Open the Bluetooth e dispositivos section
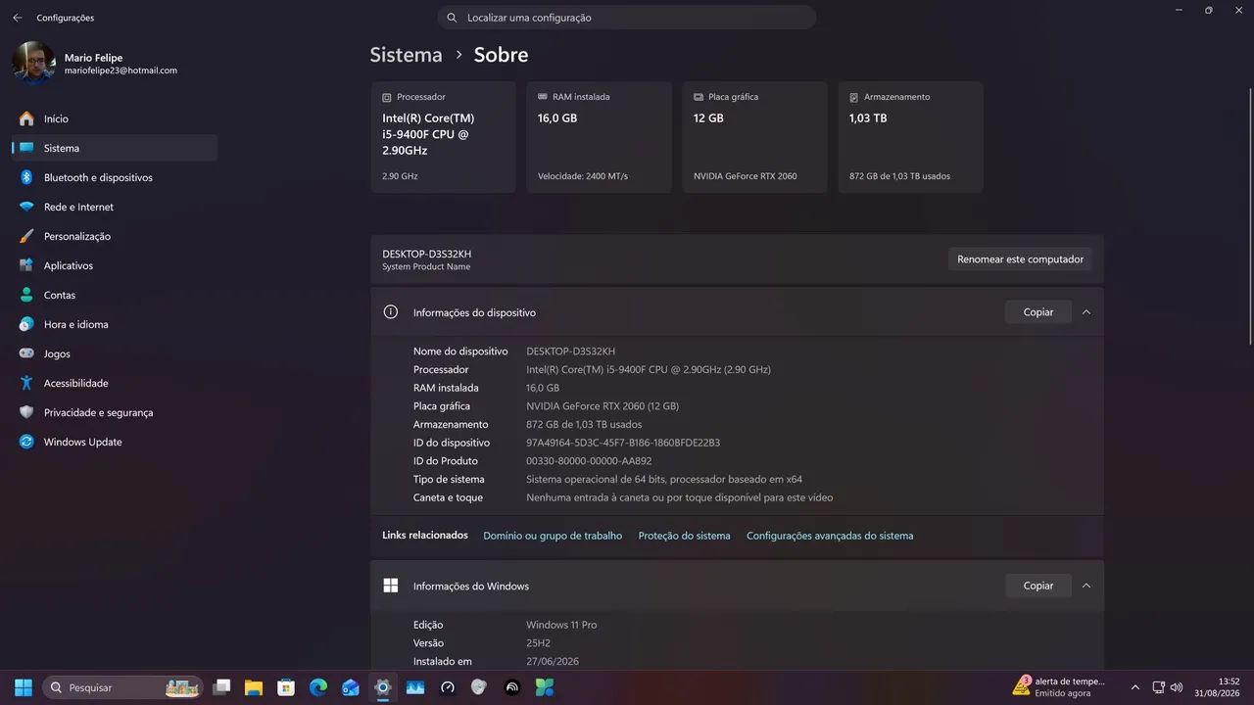The width and height of the screenshot is (1254, 705). [115, 177]
